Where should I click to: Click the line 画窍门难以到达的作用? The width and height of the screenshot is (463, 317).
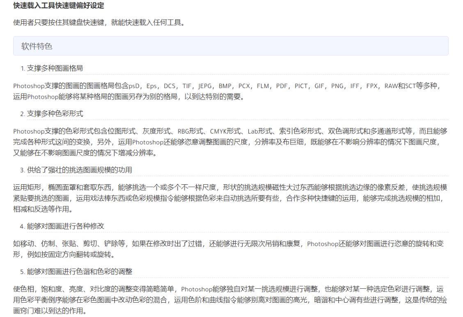pos(50,311)
